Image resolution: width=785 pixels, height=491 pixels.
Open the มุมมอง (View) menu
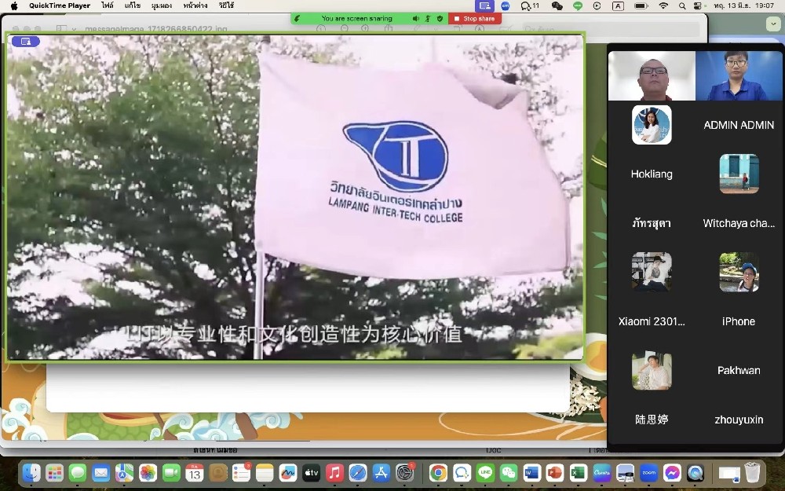(162, 6)
